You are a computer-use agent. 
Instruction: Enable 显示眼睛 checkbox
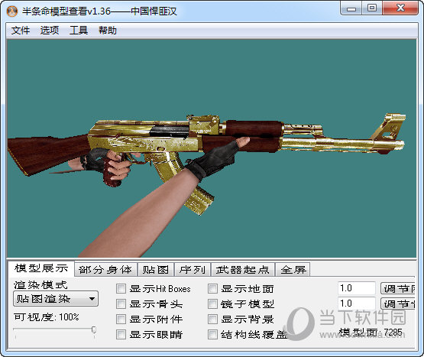(x=121, y=335)
